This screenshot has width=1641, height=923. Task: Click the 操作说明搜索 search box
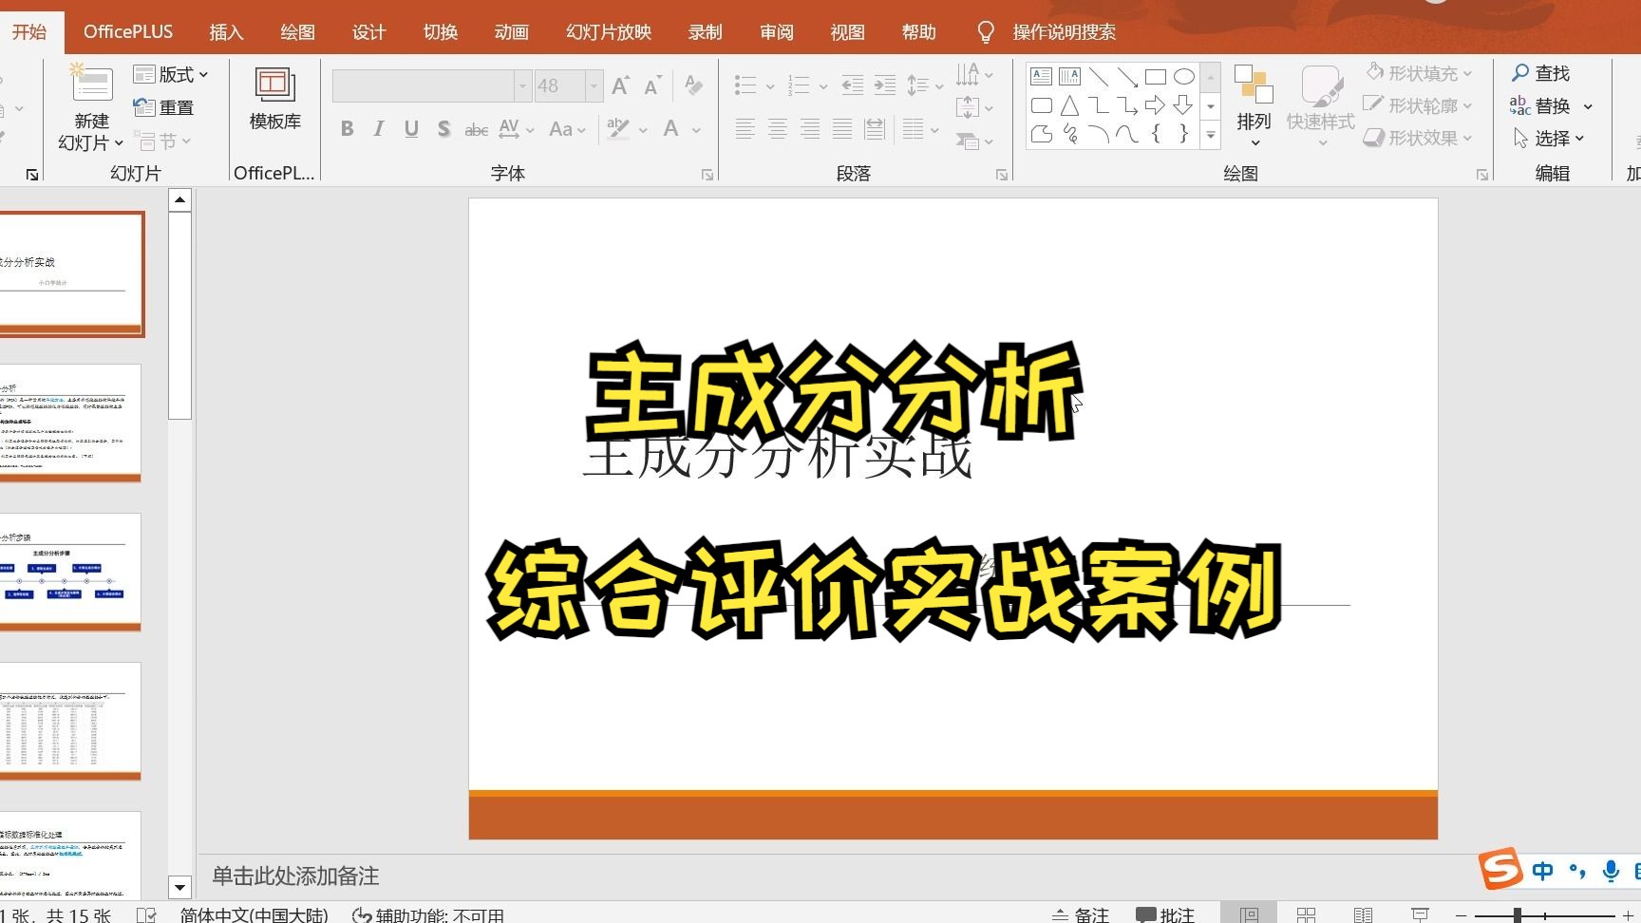[x=1064, y=32]
